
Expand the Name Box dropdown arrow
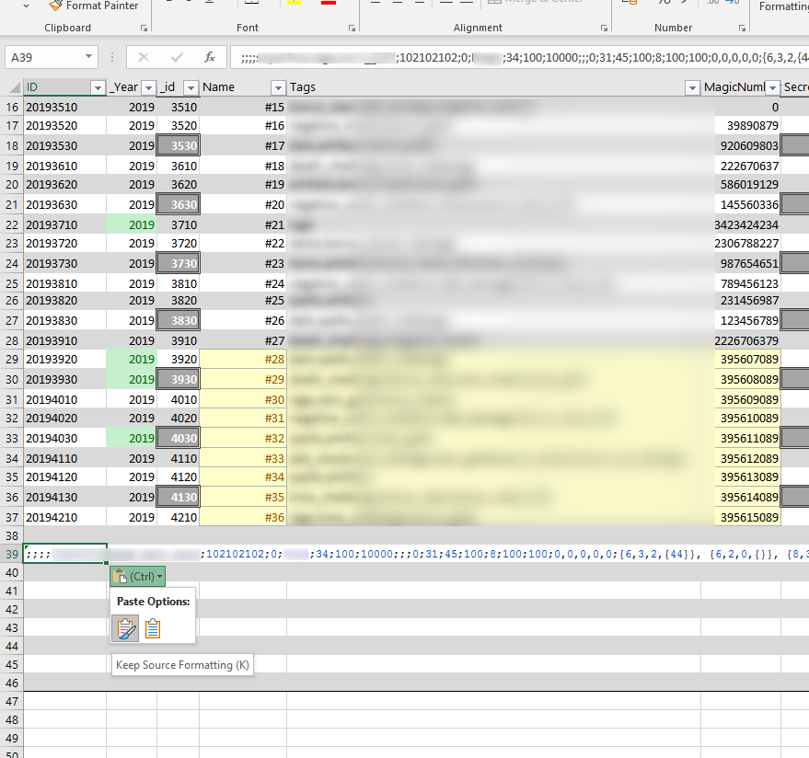[x=88, y=57]
